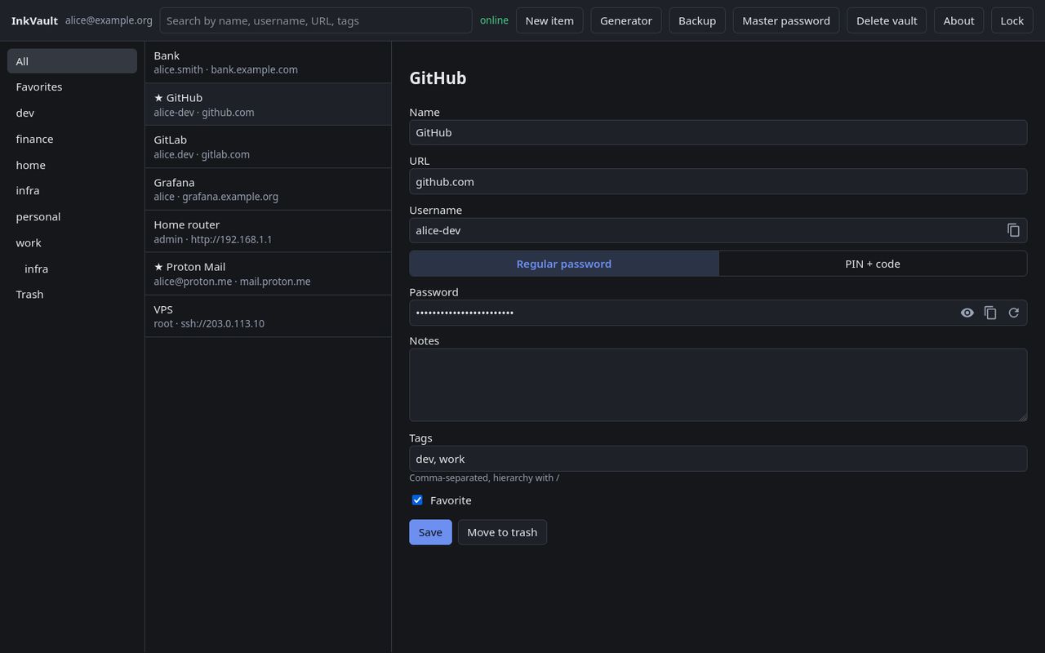
Task: Open the VPS entry
Action: [269, 316]
